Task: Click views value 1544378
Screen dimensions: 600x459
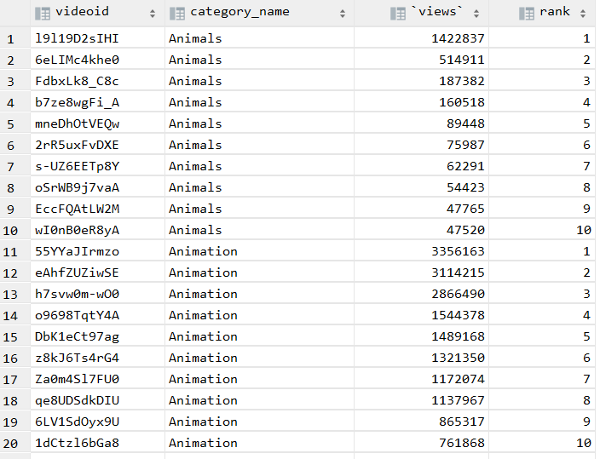Action: tap(458, 315)
